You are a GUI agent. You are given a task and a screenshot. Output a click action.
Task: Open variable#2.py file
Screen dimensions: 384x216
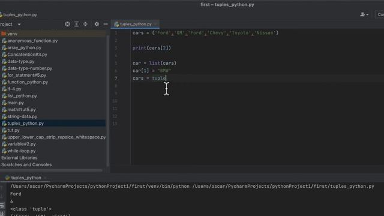22,144
